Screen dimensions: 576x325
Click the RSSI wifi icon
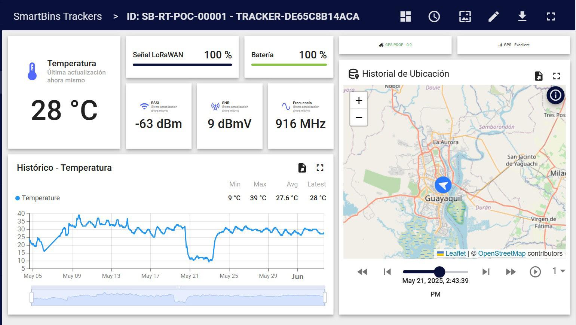coord(144,106)
